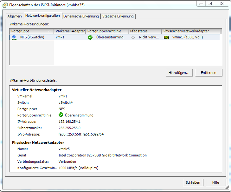Select the Netzwerkkonfiguration tab
The width and height of the screenshot is (231, 192).
[x=42, y=16]
